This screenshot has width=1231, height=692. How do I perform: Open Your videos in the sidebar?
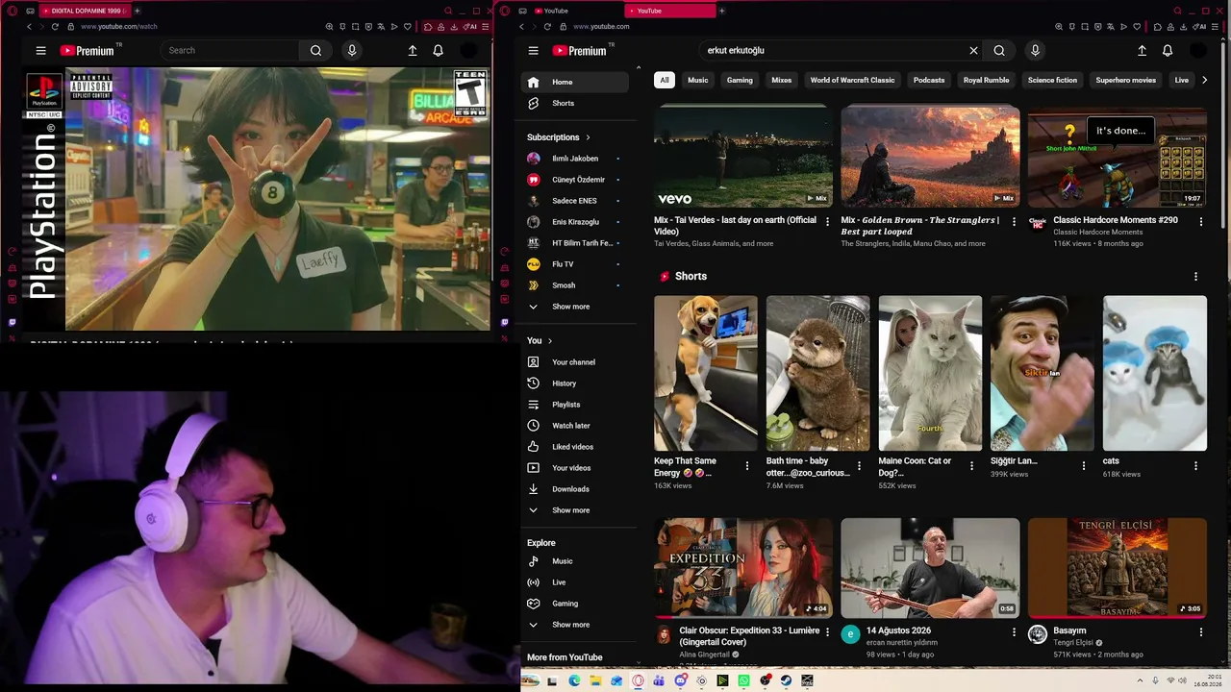575,468
